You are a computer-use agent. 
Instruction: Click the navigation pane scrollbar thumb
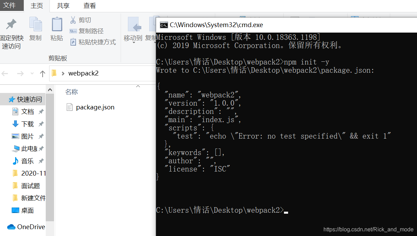click(x=50, y=158)
